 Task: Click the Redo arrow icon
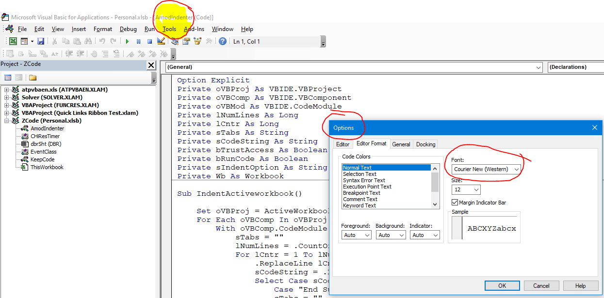point(113,41)
